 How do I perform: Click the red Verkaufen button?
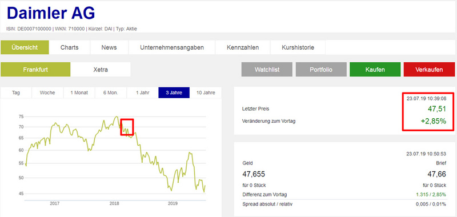coord(429,70)
